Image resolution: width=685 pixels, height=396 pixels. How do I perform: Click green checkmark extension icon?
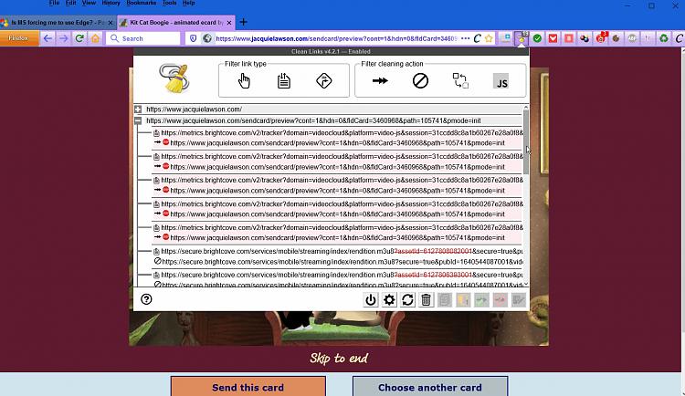pos(537,38)
